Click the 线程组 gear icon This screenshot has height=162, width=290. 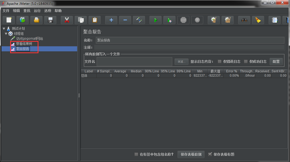point(10,34)
